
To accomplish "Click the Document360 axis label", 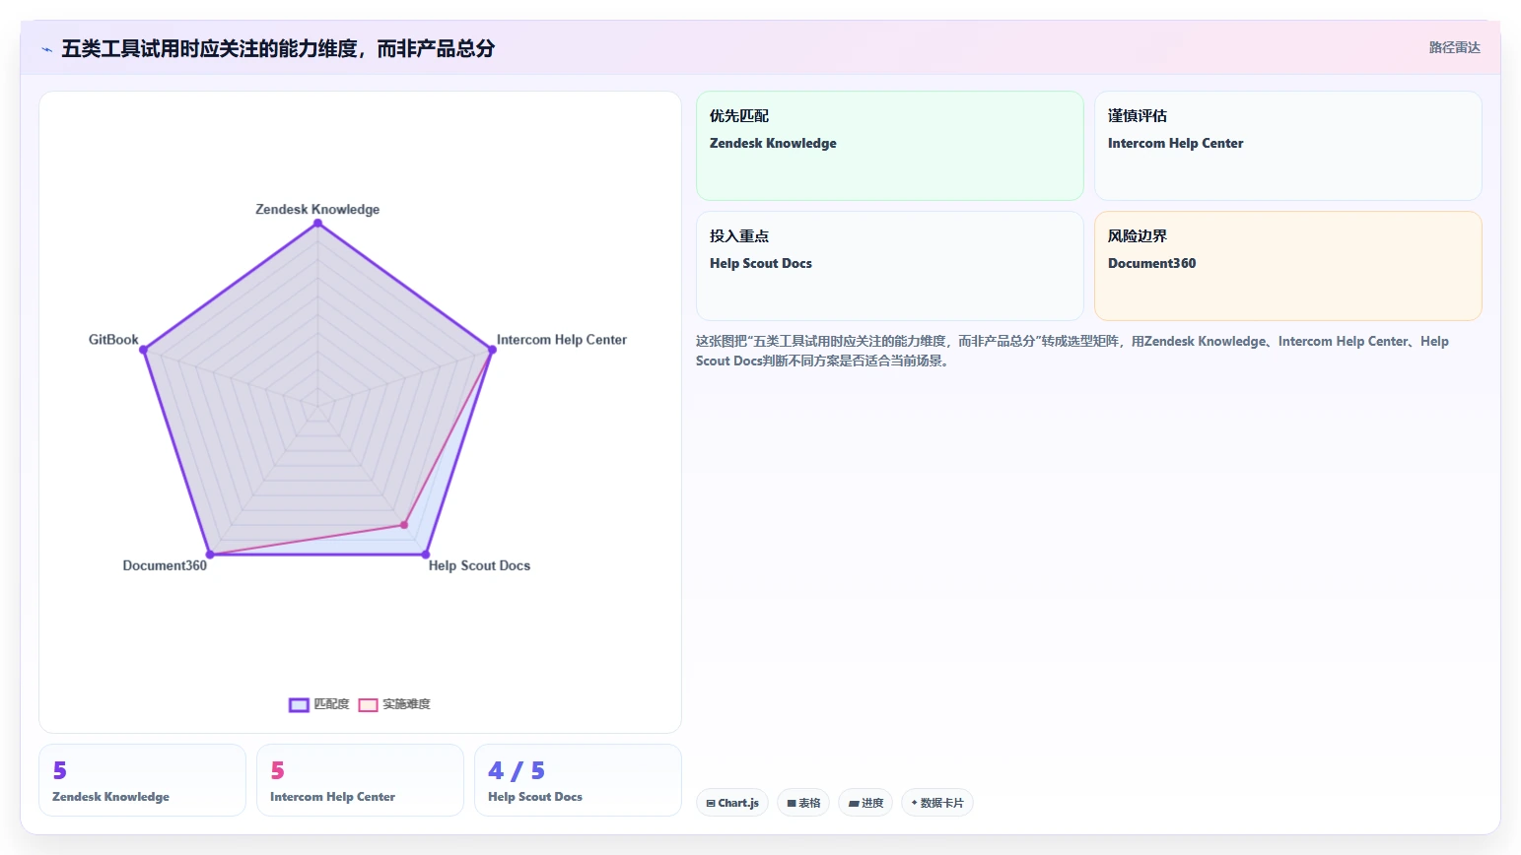I will [165, 565].
